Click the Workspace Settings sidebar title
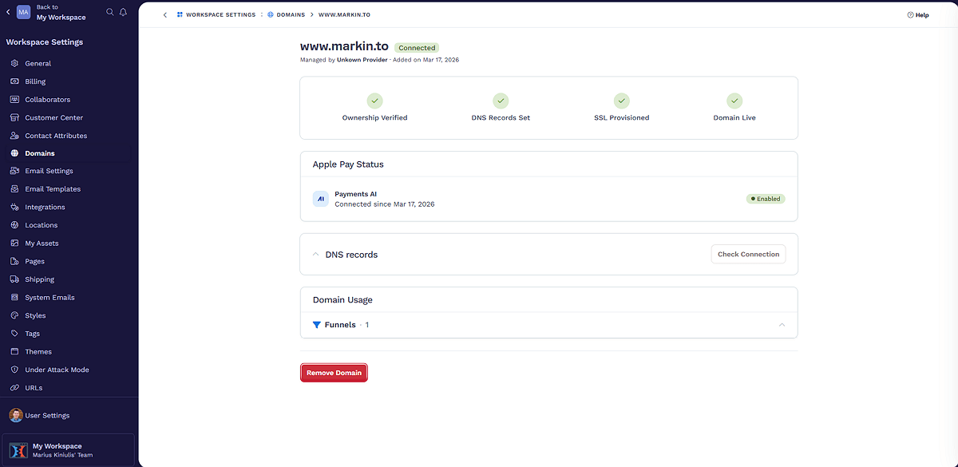 [45, 42]
